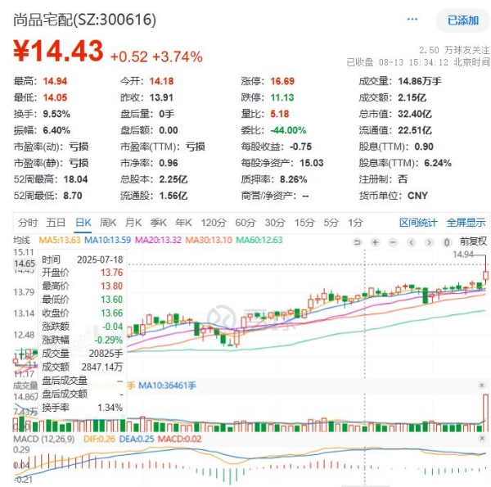The width and height of the screenshot is (491, 487).
Task: Click the 成交额: 2.15亿 value
Action: [x=412, y=97]
